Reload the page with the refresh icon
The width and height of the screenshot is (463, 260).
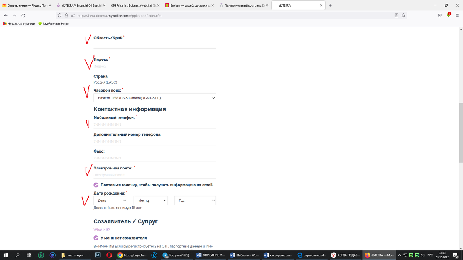click(23, 15)
